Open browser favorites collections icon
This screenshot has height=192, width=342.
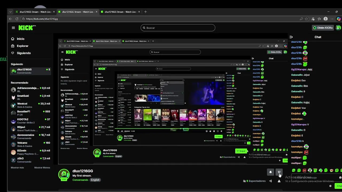(319, 19)
